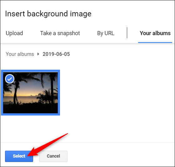This screenshot has height=167, width=175.
Task: Open the Take a snapshot tab
Action: click(x=60, y=33)
